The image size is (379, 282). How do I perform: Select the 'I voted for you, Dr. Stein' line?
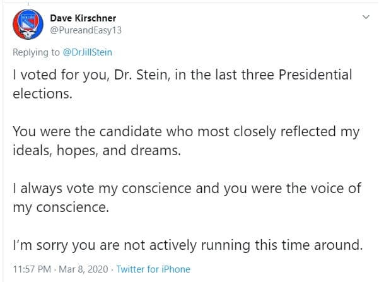pyautogui.click(x=182, y=74)
